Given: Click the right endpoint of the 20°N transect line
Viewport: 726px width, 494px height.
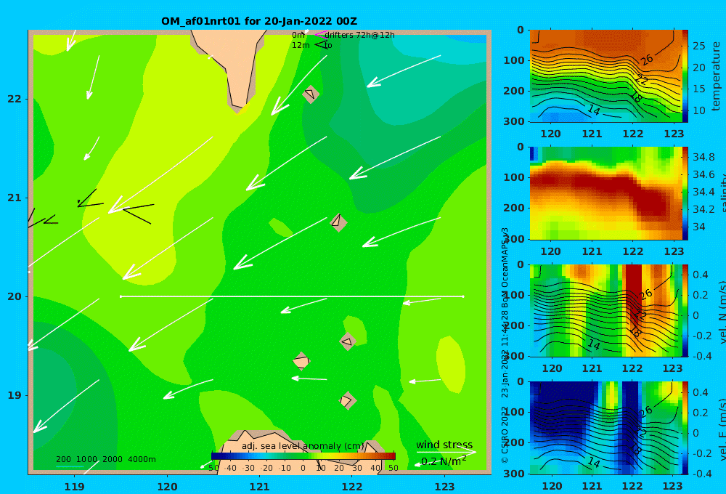Looking at the screenshot, I should pyautogui.click(x=463, y=296).
